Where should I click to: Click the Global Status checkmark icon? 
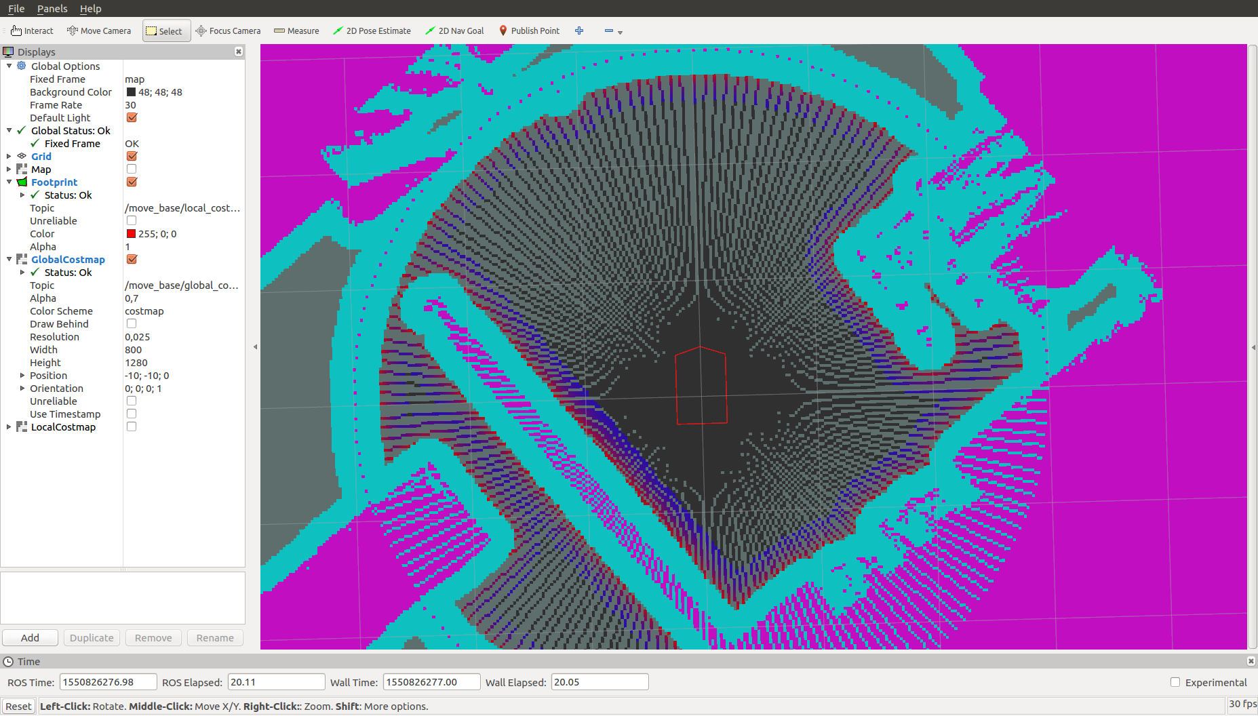coord(22,130)
